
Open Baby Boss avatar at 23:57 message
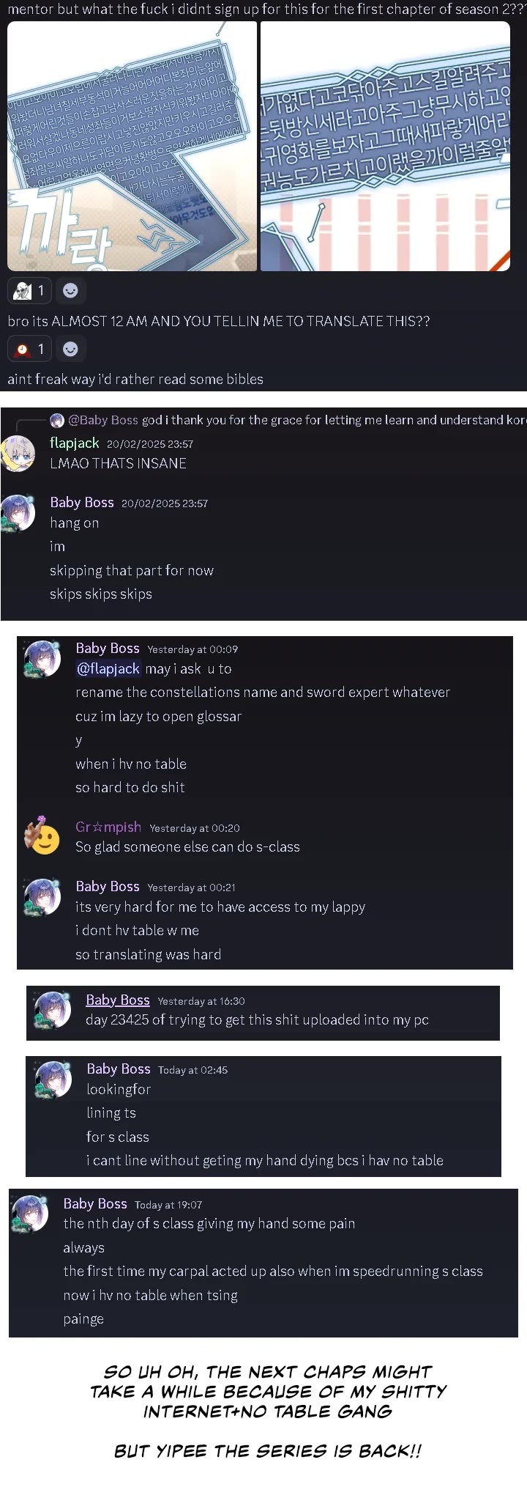[x=18, y=512]
